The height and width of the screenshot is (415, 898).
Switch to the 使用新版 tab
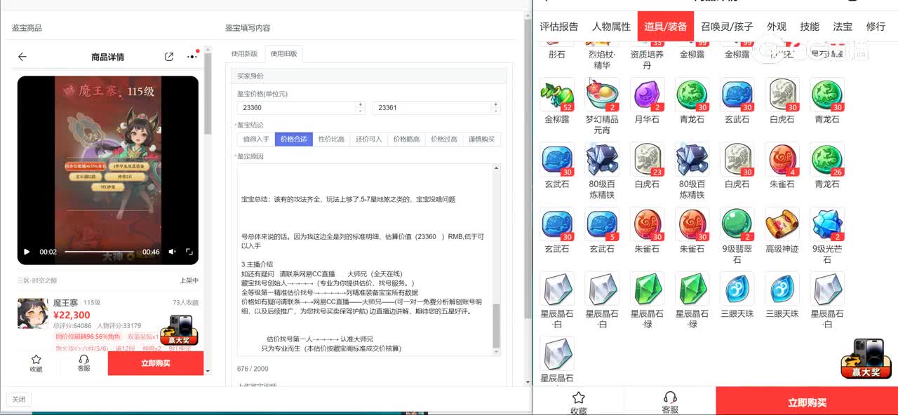click(x=245, y=54)
